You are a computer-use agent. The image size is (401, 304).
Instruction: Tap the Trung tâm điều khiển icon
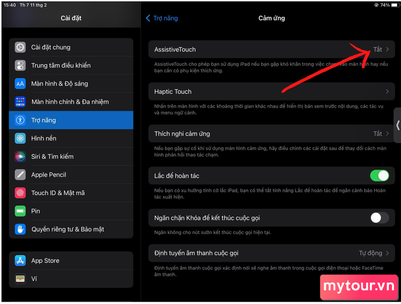20,65
